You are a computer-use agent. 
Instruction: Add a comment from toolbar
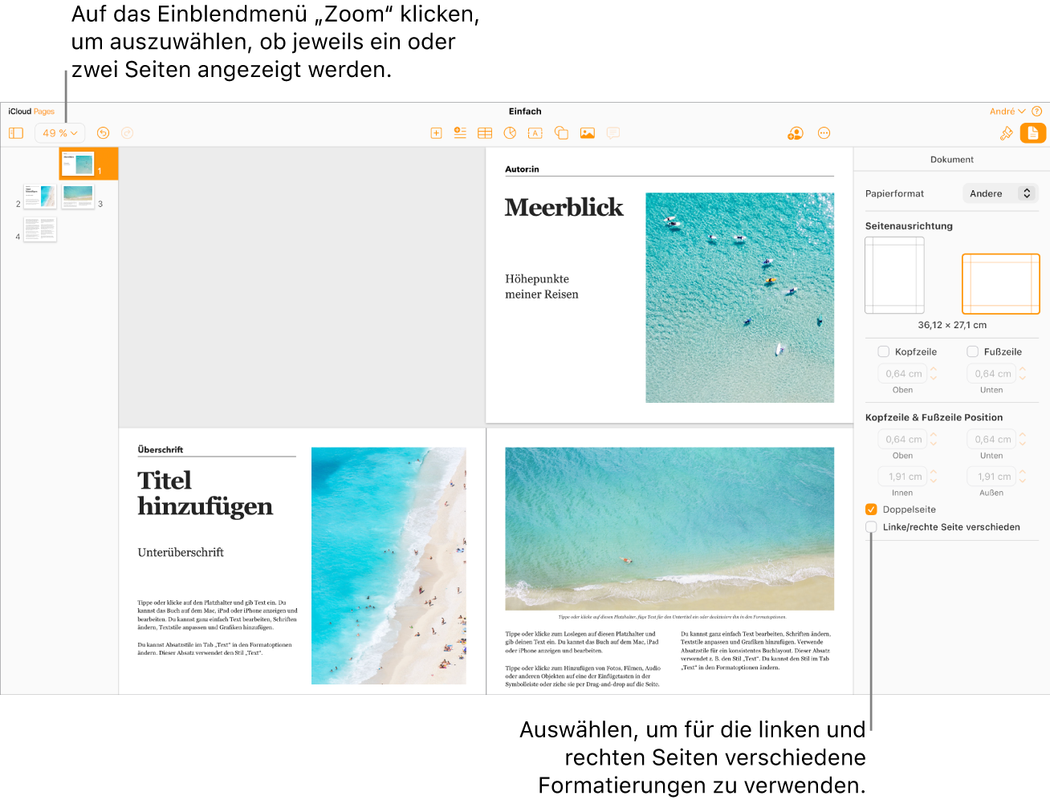tap(613, 133)
